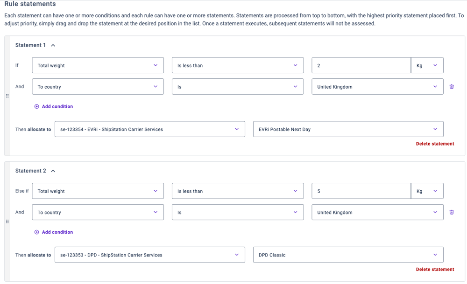Click weight value field containing 5

point(361,191)
